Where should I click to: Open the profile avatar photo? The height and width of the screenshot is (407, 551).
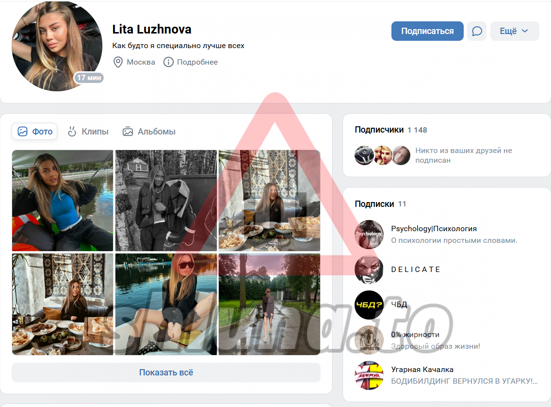point(57,46)
